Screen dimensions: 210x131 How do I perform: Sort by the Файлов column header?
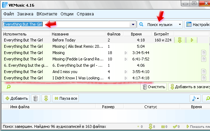pos(115,34)
